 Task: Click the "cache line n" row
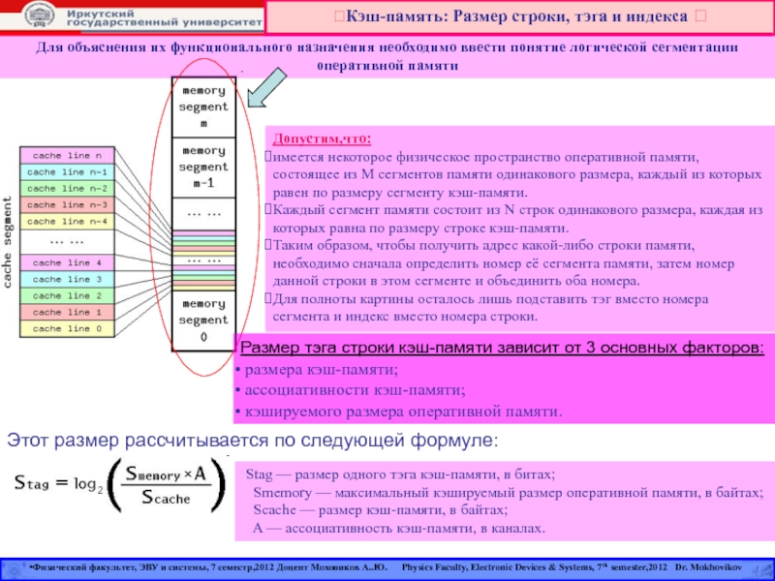67,155
